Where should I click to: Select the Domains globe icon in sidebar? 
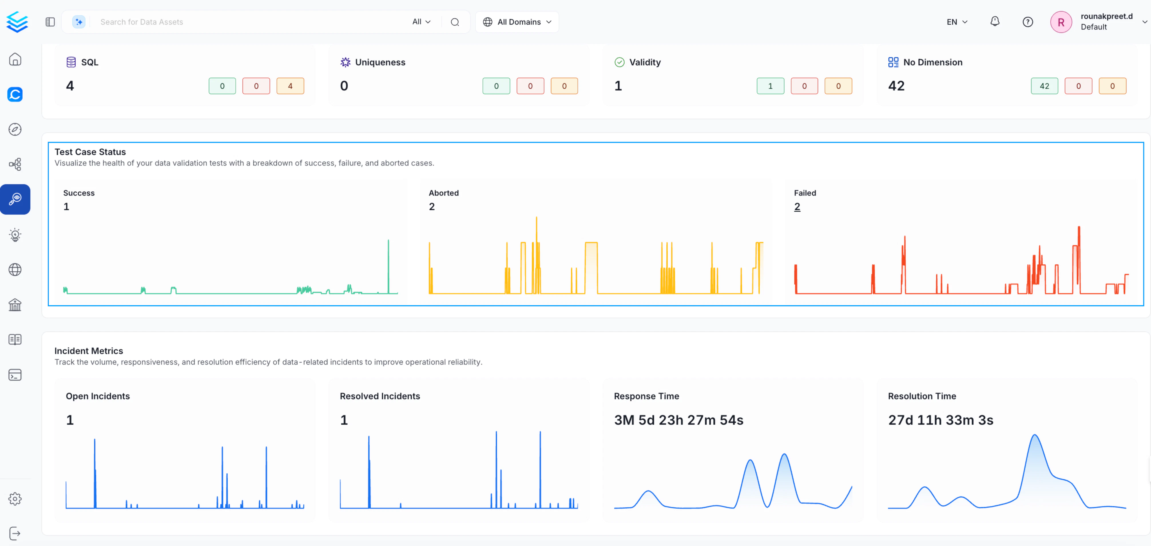point(15,269)
